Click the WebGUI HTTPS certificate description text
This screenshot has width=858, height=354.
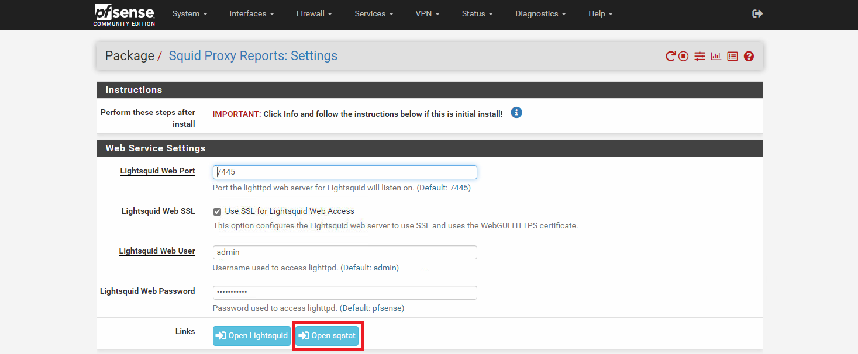click(395, 225)
